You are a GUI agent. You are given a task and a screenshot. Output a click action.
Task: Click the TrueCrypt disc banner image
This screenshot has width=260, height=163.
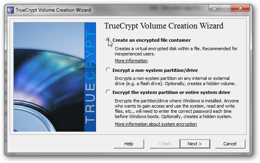click(55, 77)
